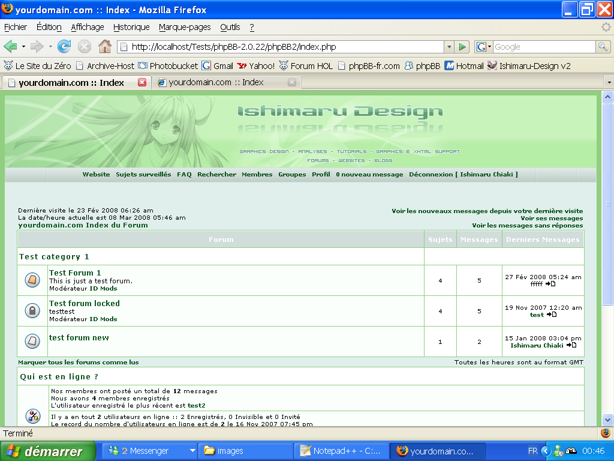This screenshot has width=614, height=461.
Task: Open the URL history dropdown arrow
Action: tap(449, 47)
